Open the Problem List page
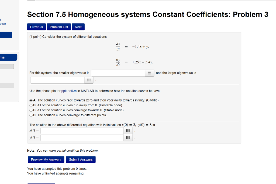The width and height of the screenshot is (276, 184). point(59,27)
